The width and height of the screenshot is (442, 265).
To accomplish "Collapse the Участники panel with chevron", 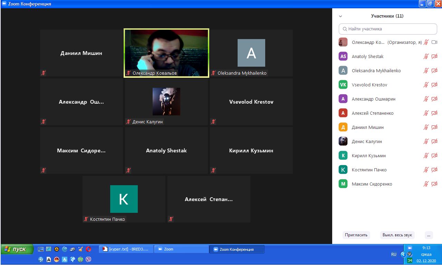I will point(340,16).
